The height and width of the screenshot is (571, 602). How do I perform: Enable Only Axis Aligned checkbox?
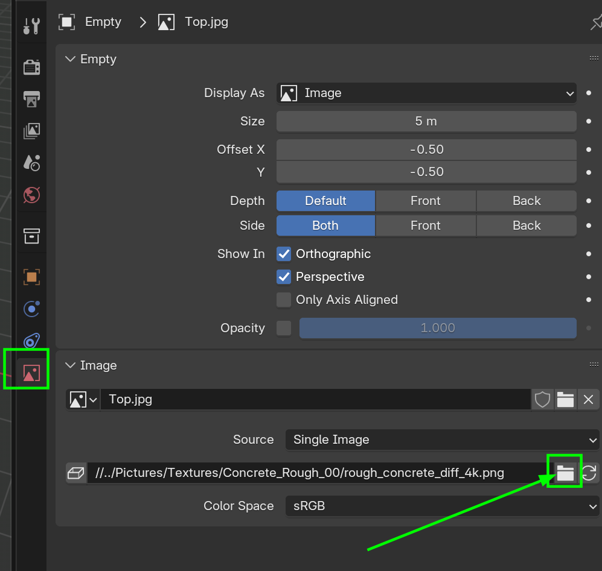[284, 300]
